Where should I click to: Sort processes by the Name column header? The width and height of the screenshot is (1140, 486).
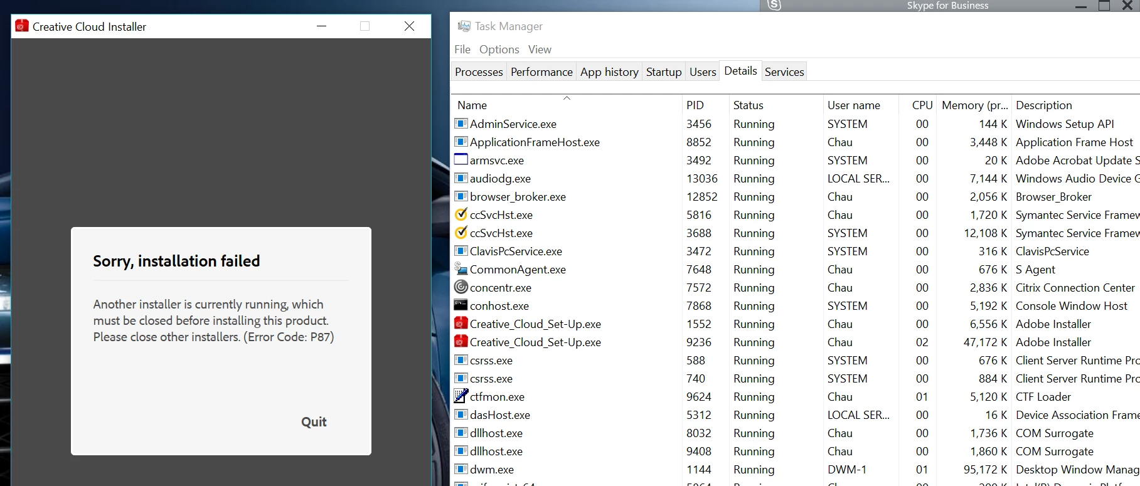[567, 105]
